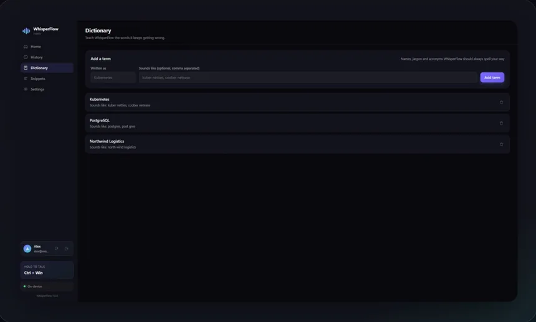Click the "Teach WhisperFlow the words" subtitle
536x322 pixels.
125,38
